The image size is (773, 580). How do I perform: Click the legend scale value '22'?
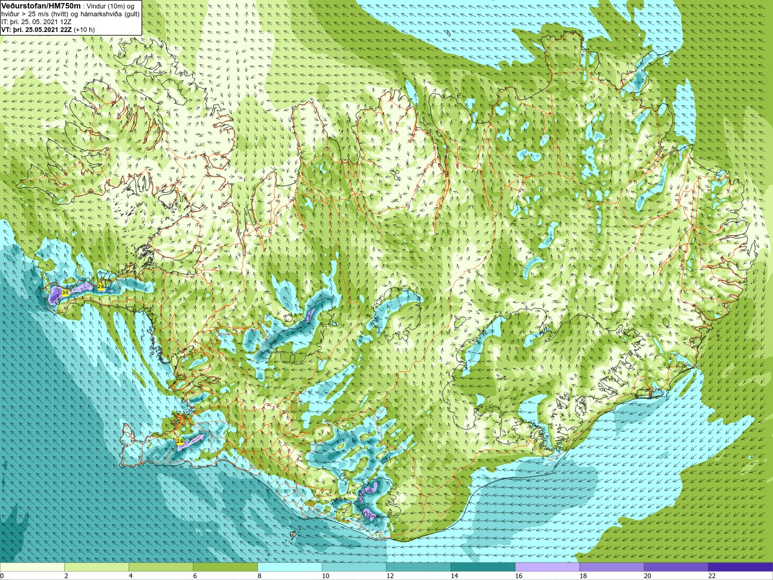pos(712,576)
